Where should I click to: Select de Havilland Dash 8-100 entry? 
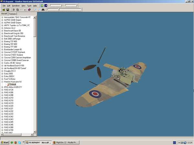pos(14,66)
